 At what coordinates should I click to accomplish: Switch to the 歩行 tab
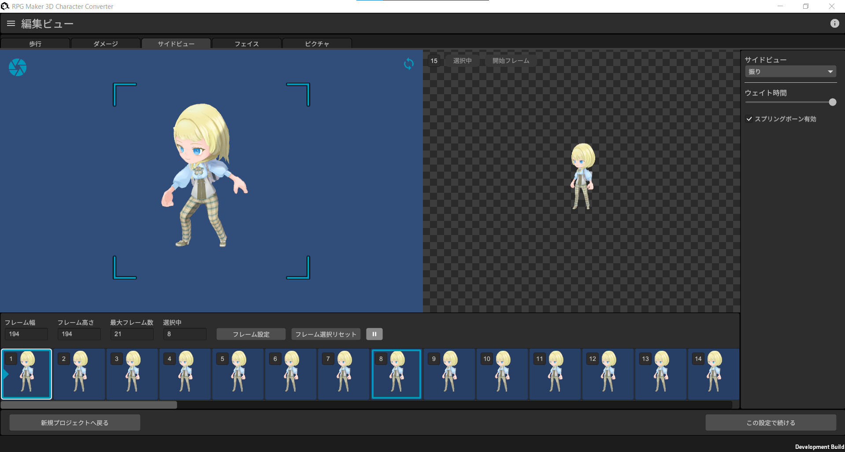click(x=35, y=44)
